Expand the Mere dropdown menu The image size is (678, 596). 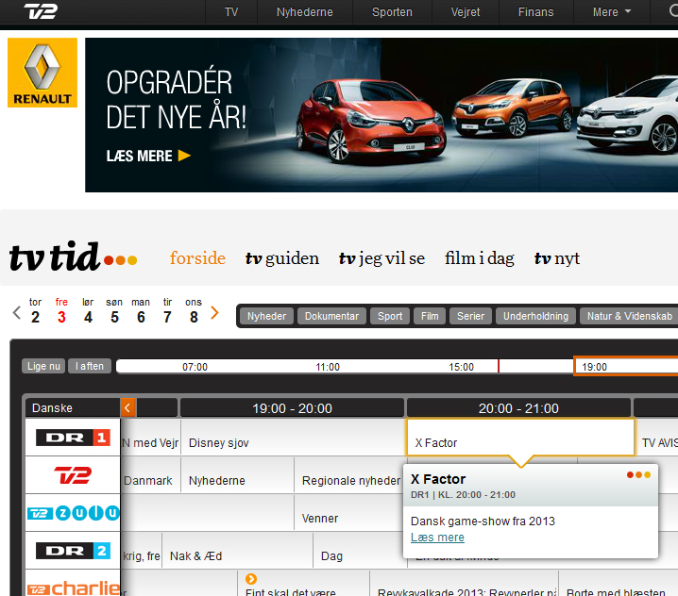tap(611, 12)
